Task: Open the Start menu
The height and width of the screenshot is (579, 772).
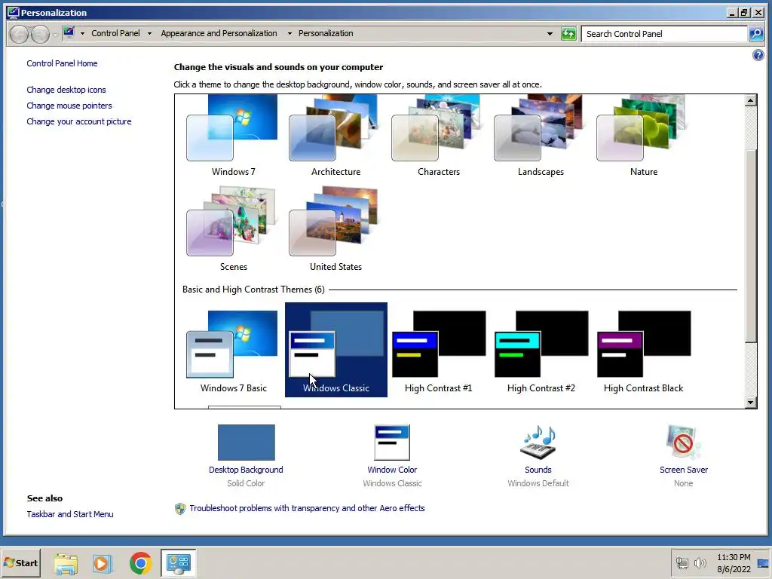Action: (x=20, y=562)
